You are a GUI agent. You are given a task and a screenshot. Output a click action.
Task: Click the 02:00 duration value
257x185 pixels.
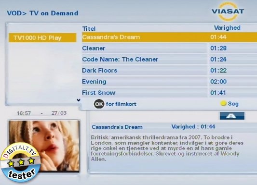click(x=218, y=82)
